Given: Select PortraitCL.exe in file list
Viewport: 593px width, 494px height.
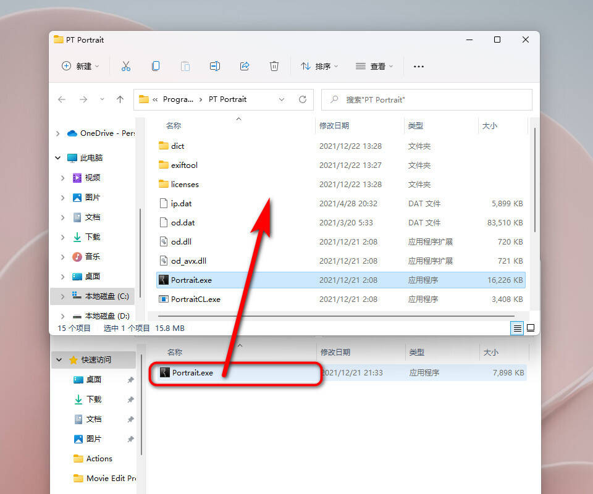Looking at the screenshot, I should tap(195, 299).
